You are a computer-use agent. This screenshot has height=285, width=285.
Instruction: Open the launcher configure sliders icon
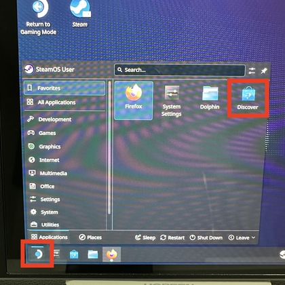tap(252, 71)
